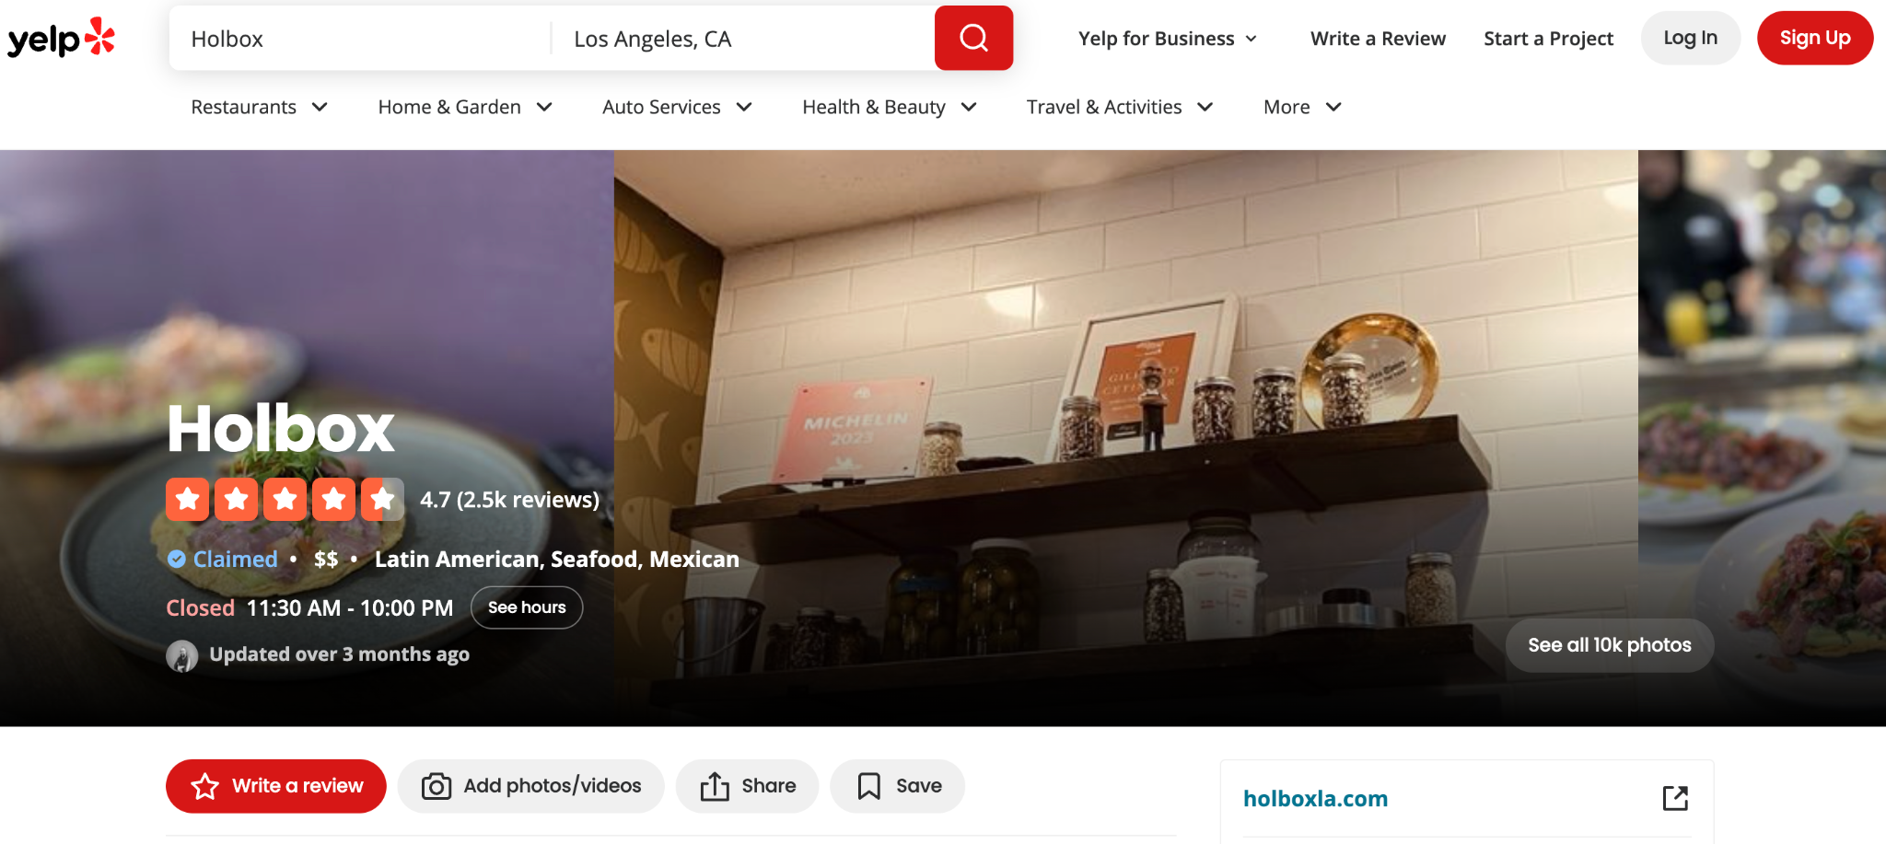Click the star rating graphic
Screen dimensions: 1886x844
(285, 499)
